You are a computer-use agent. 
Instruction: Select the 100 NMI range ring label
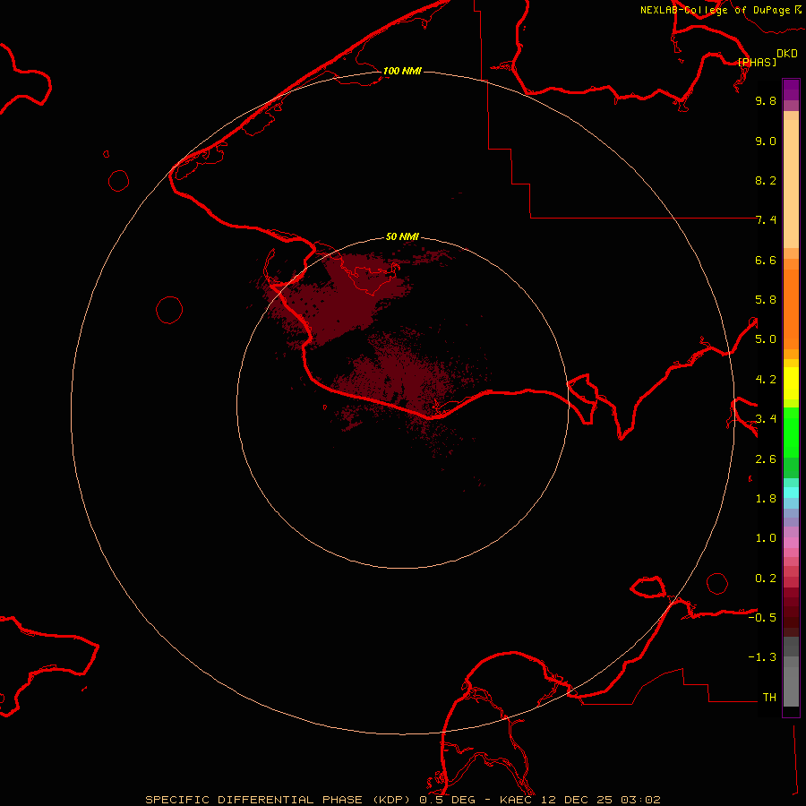pos(402,71)
